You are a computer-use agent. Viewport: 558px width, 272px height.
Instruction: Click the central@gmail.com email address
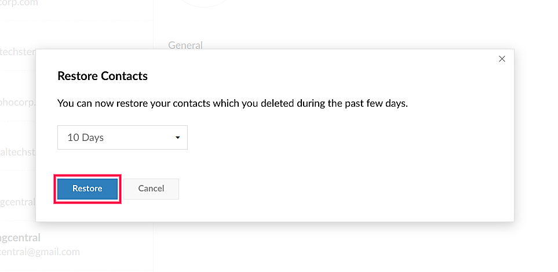click(x=39, y=252)
